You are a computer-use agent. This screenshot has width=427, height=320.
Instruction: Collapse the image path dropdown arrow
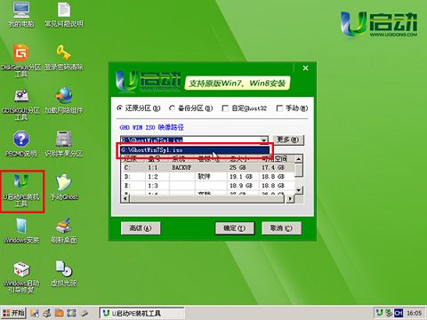pos(263,140)
